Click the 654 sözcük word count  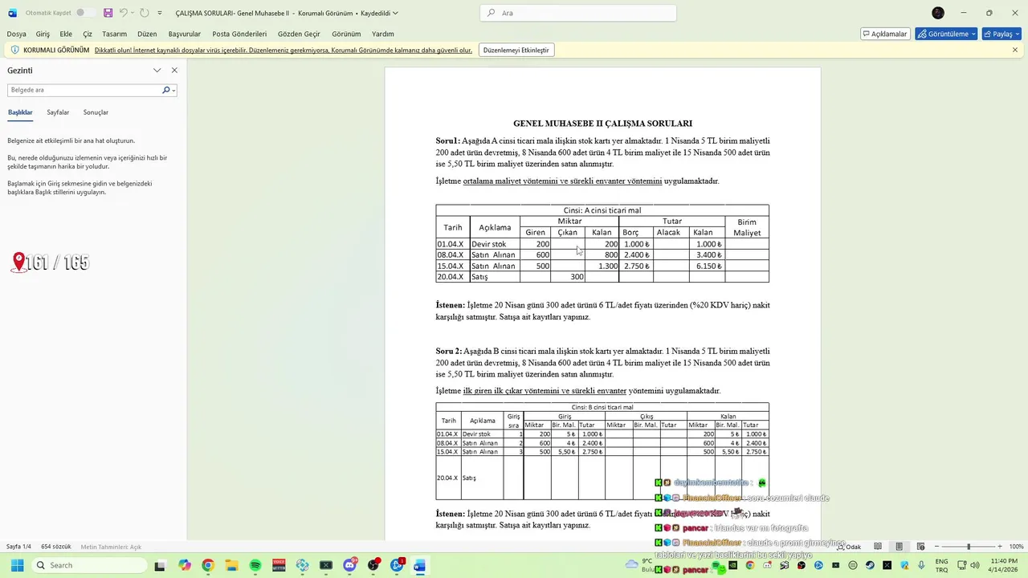[x=56, y=547]
